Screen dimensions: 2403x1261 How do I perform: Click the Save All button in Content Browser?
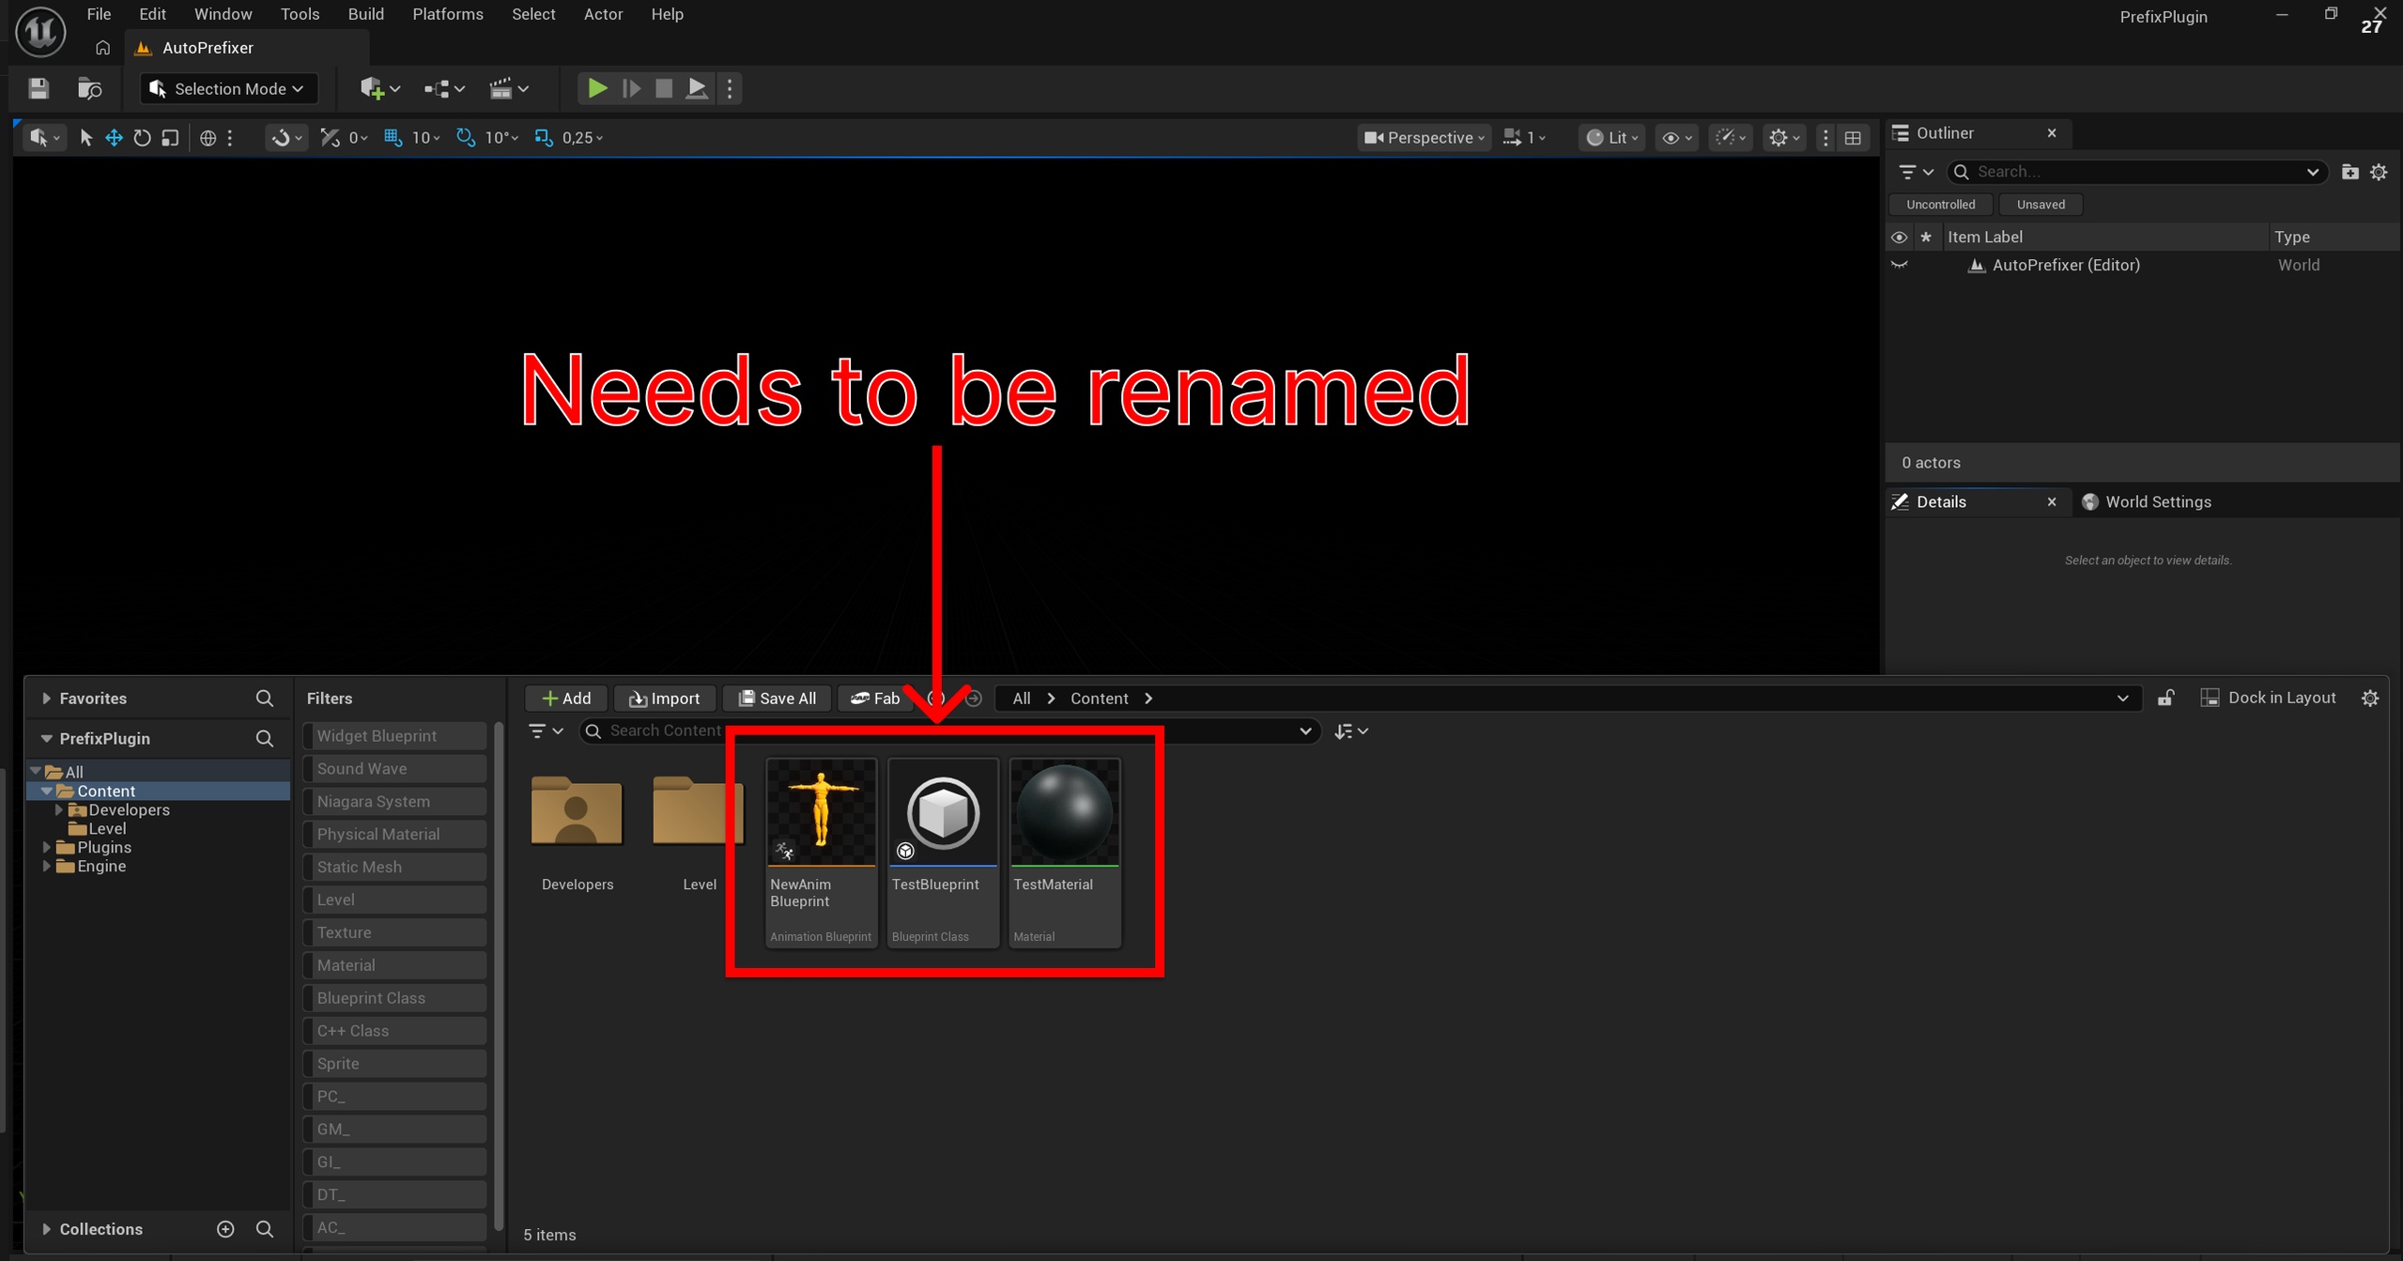coord(776,698)
